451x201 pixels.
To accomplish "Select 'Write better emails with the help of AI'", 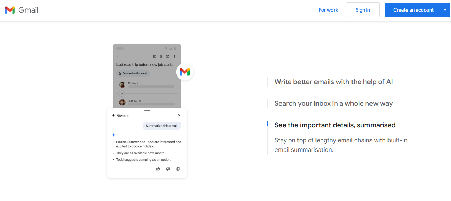I will 333,82.
